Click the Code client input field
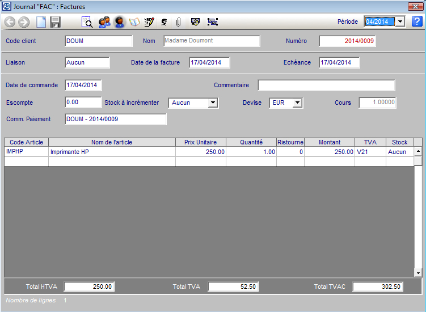The height and width of the screenshot is (312, 426). point(98,41)
